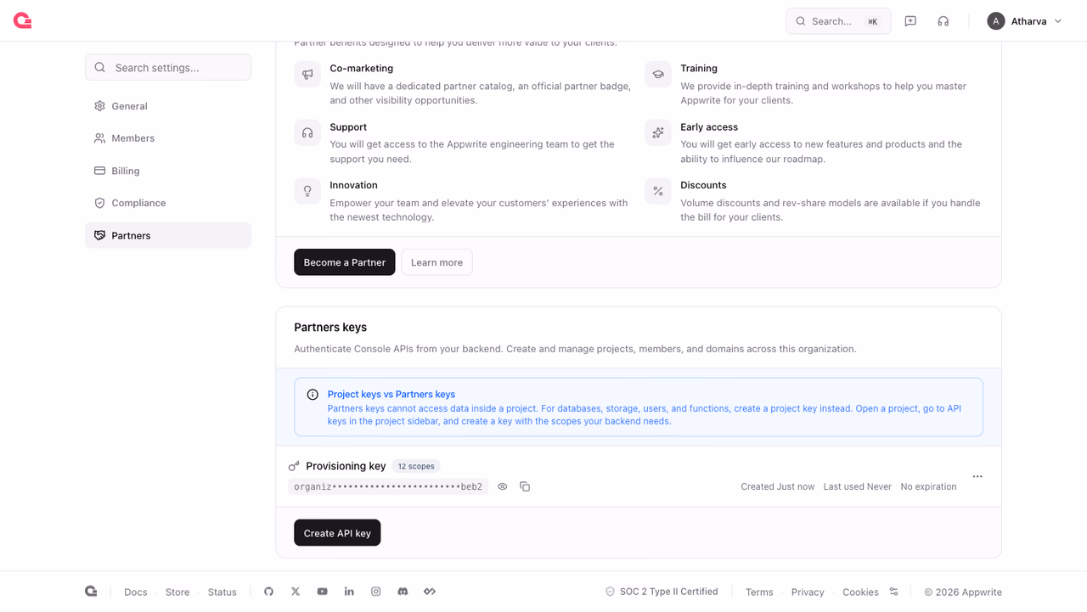1087x612 pixels.
Task: Open the General settings section
Action: point(168,106)
